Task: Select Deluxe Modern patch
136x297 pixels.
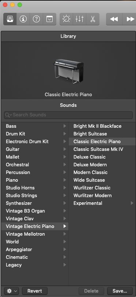Action: click(x=102, y=164)
